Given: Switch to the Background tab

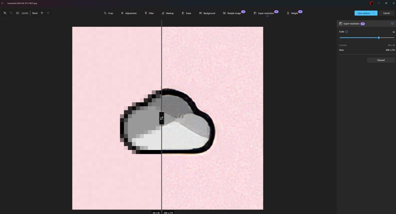Looking at the screenshot, I should pos(207,13).
